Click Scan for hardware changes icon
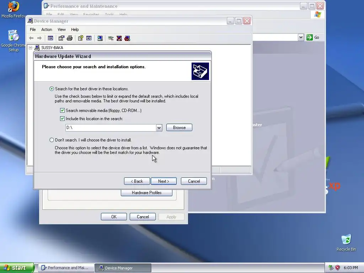Image resolution: width=364 pixels, height=273 pixels. [x=100, y=38]
